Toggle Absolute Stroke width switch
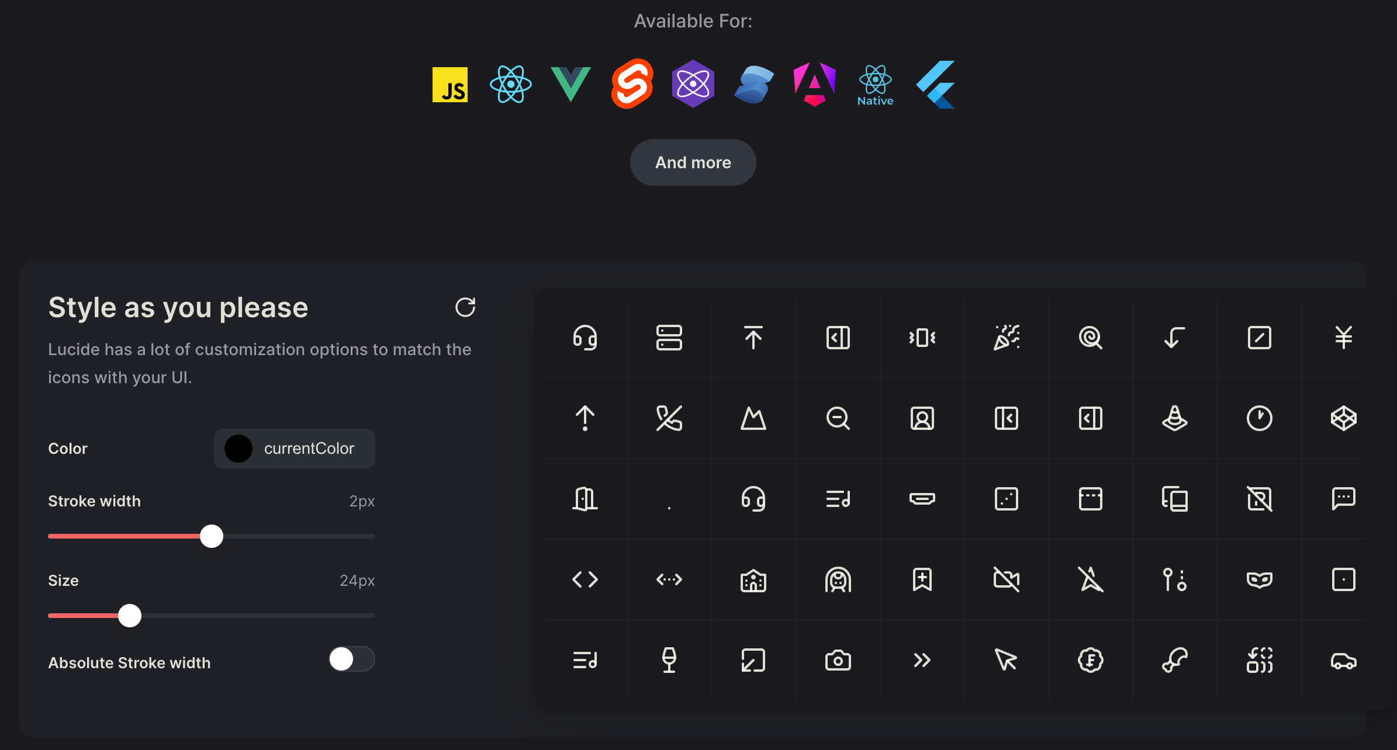The width and height of the screenshot is (1397, 750). 351,659
